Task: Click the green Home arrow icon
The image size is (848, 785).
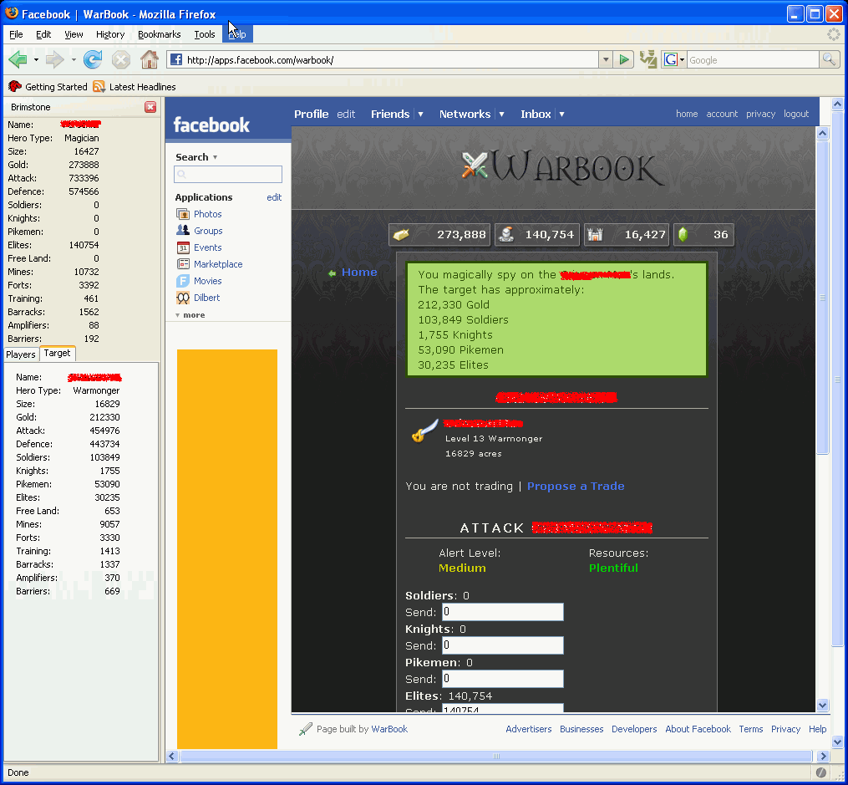Action: 332,273
